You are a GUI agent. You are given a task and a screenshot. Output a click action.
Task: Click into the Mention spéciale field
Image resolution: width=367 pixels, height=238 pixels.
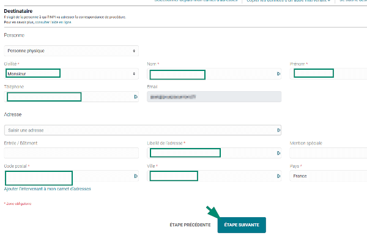click(x=328, y=153)
